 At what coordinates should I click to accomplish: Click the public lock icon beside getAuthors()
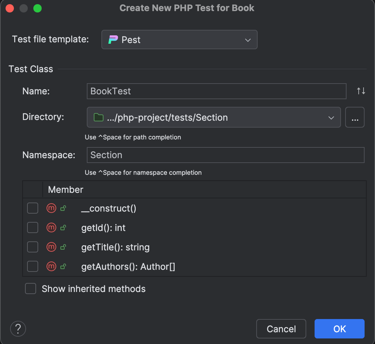[63, 267]
